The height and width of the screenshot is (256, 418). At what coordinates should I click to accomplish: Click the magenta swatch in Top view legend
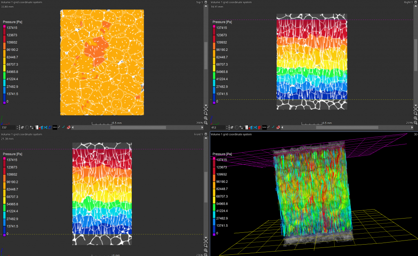point(4,26)
